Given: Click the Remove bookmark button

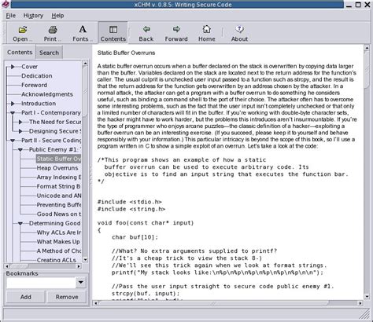Looking at the screenshot, I should point(67,297).
